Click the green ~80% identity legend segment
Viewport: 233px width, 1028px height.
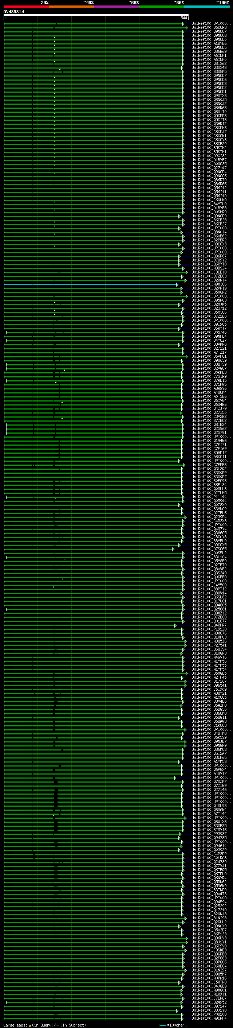tap(161, 7)
